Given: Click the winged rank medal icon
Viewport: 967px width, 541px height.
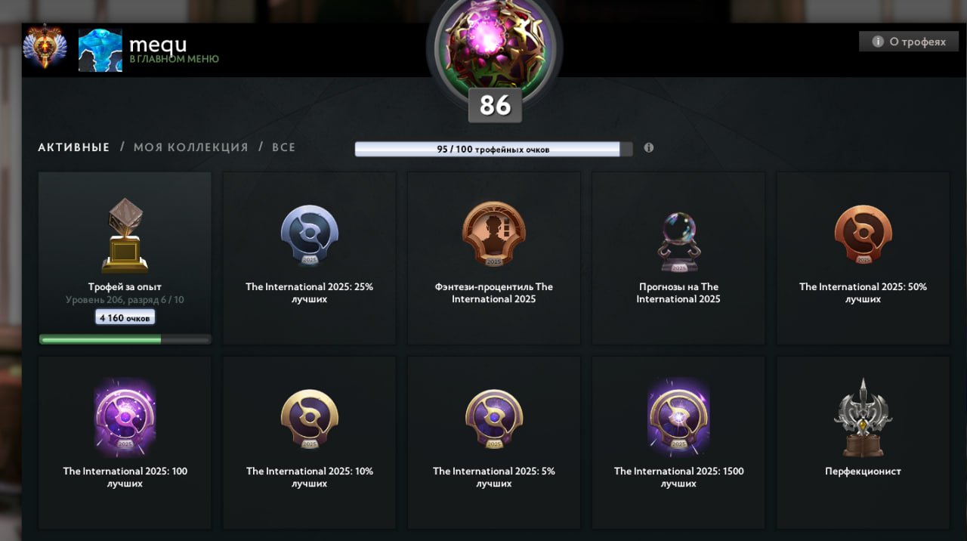Looking at the screenshot, I should 45,48.
